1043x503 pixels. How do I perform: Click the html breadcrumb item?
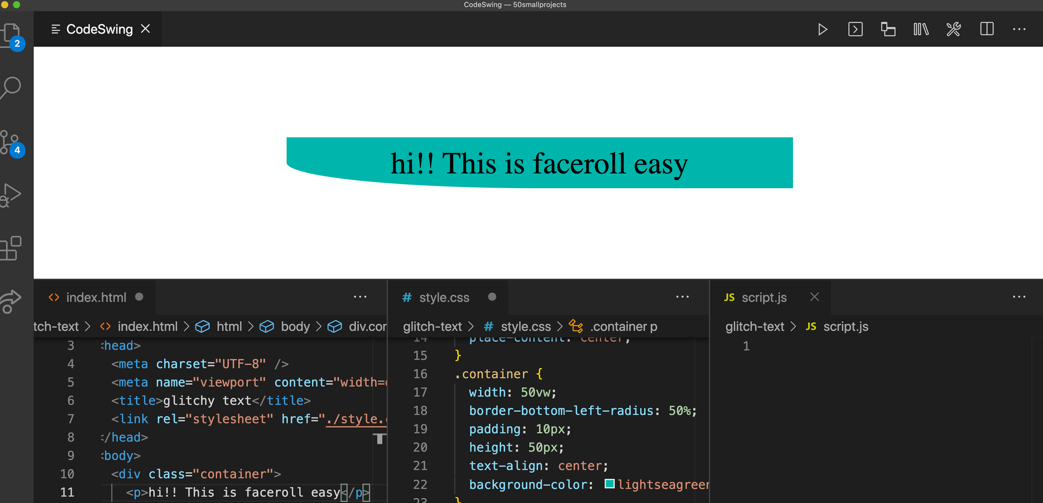tap(219, 326)
